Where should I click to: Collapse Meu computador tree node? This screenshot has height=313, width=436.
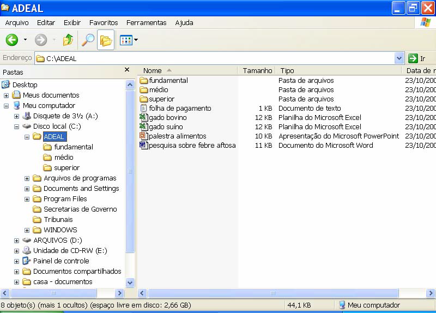coord(6,106)
